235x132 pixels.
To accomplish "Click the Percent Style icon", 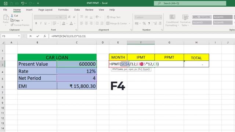I will (x=144, y=23).
